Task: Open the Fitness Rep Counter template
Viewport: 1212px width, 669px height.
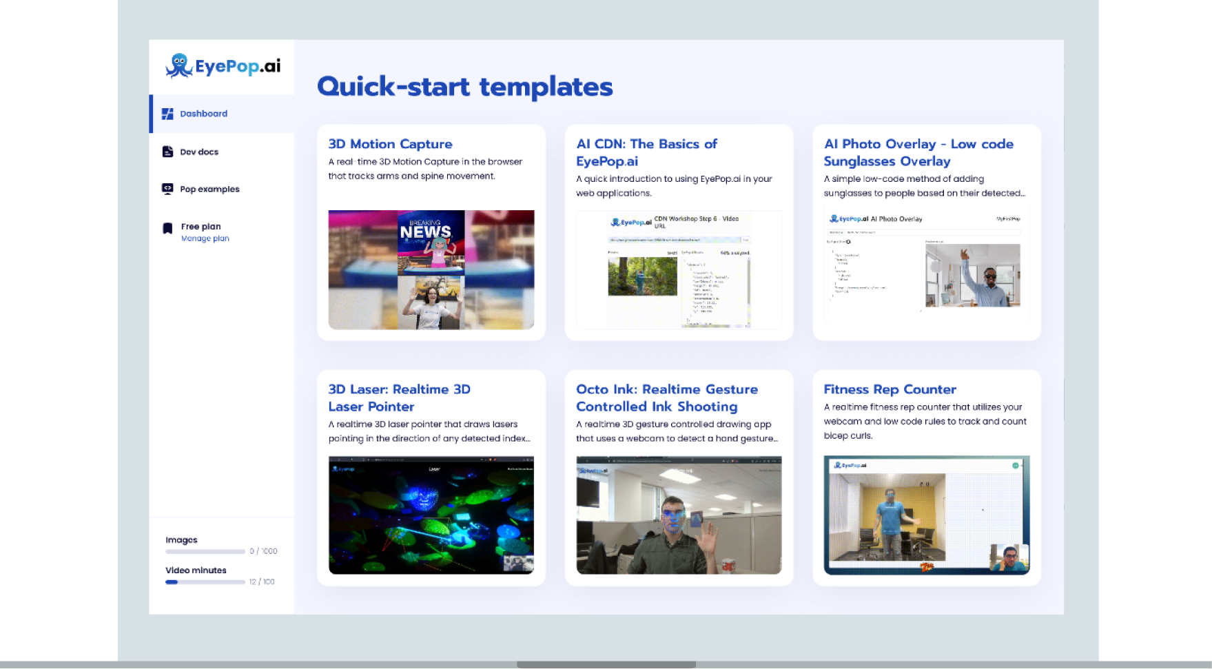Action: pyautogui.click(x=890, y=389)
